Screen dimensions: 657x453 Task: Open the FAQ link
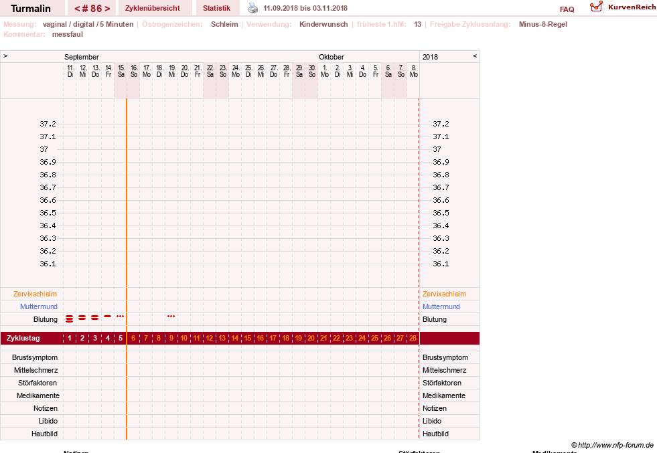click(x=567, y=9)
